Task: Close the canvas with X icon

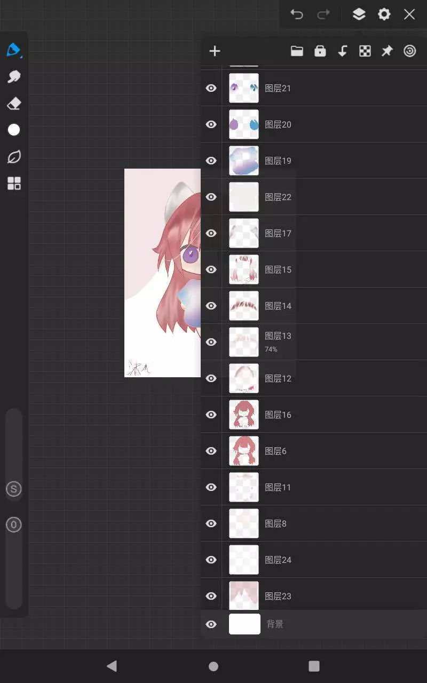Action: click(409, 14)
